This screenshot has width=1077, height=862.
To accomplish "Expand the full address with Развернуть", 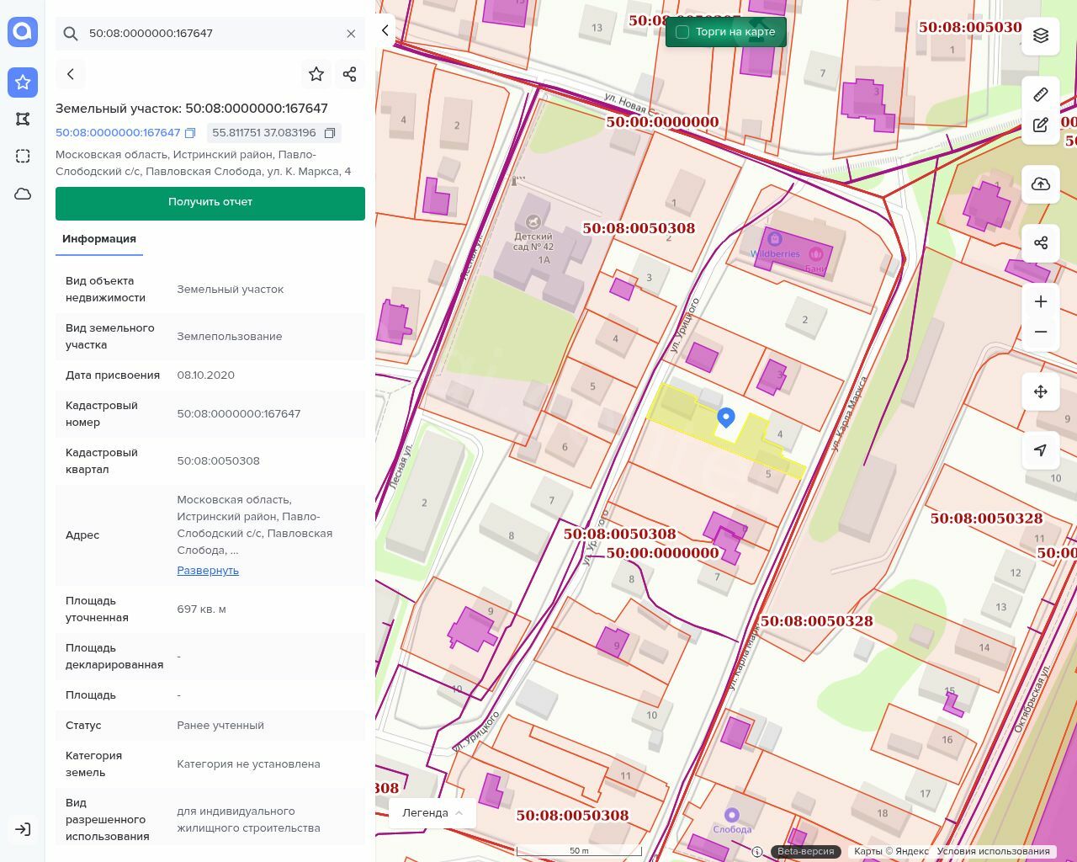I will (x=208, y=571).
